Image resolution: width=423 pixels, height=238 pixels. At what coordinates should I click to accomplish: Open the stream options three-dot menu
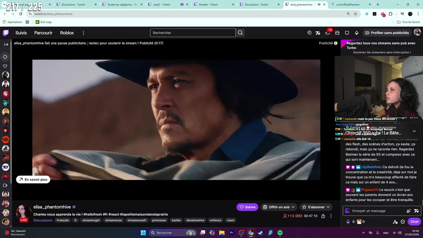tap(331, 216)
